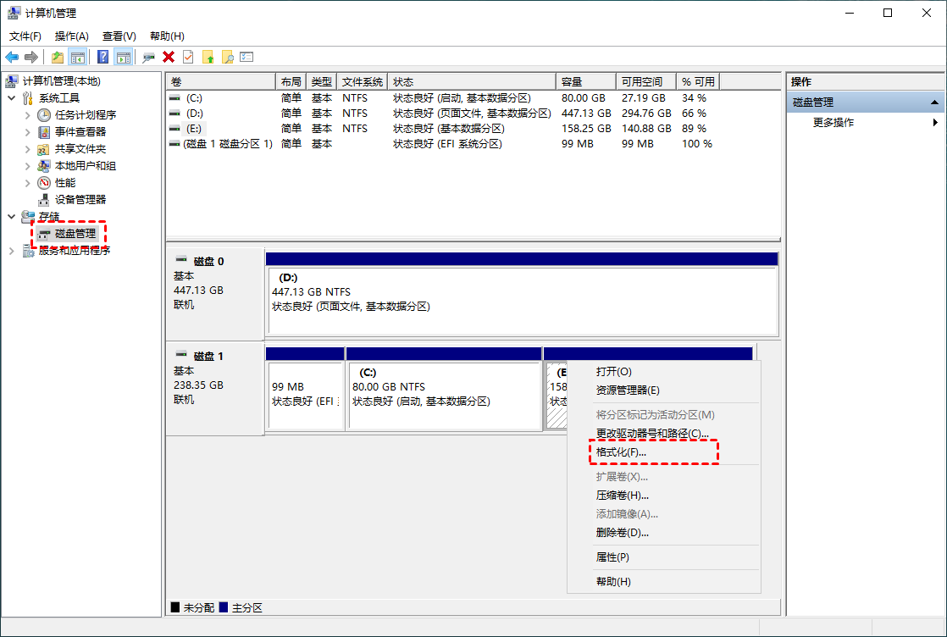Screen dimensions: 947x637
Task: Open 属性(P) from context menu
Action: (x=664, y=557)
